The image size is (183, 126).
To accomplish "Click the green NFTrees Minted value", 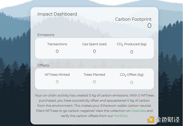I will (x=57, y=82).
